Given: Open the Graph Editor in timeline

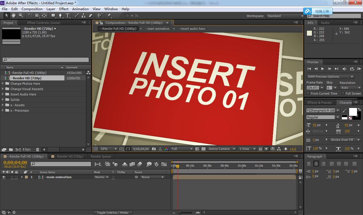Looking at the screenshot, I should point(164,164).
